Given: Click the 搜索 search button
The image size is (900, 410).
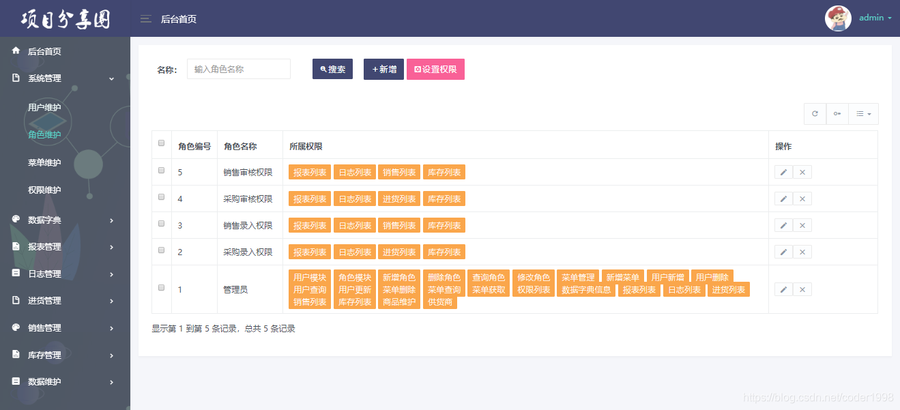Looking at the screenshot, I should (x=332, y=69).
